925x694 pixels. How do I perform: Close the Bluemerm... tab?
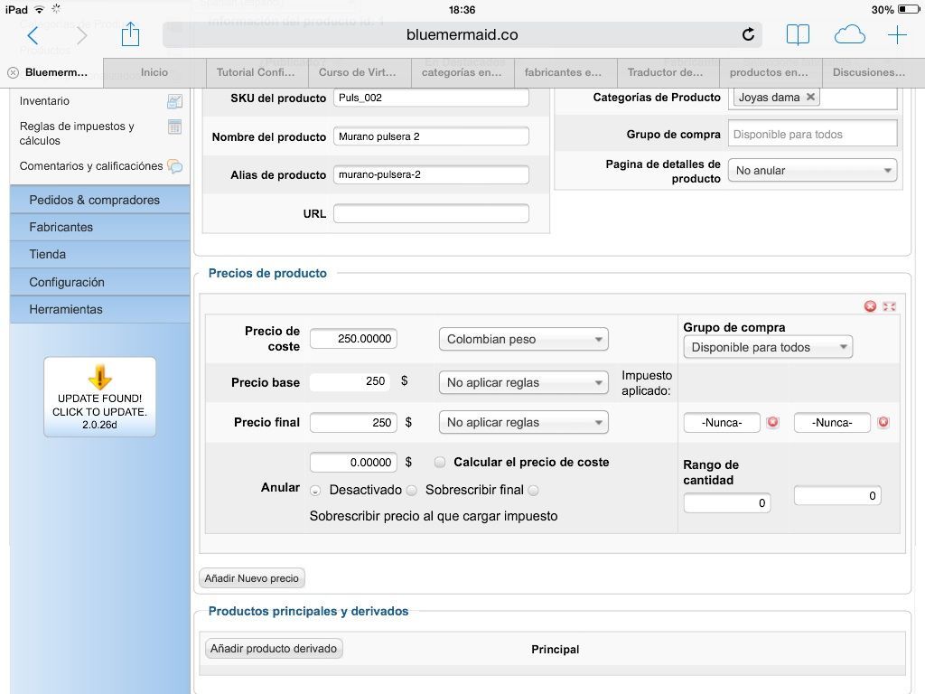pos(13,72)
